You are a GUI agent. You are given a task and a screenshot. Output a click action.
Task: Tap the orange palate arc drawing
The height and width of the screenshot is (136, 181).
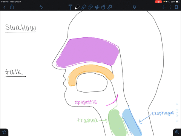click(x=90, y=69)
